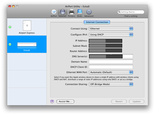The height and width of the screenshot is (115, 155).
Task: Click the Setting Name search field
Action: click(131, 12)
